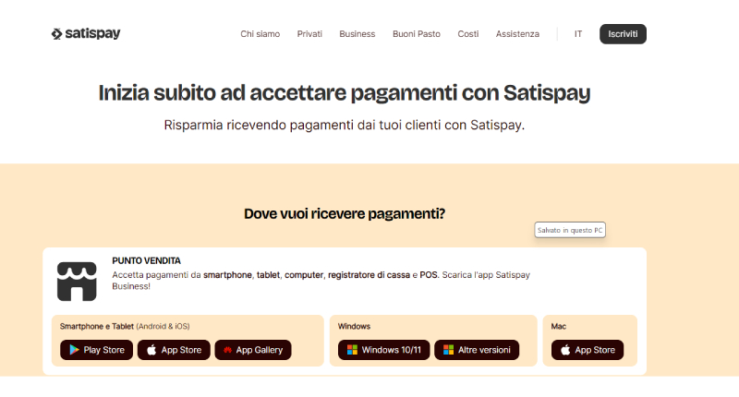Click the Iscriviti button
739x397 pixels.
click(623, 34)
